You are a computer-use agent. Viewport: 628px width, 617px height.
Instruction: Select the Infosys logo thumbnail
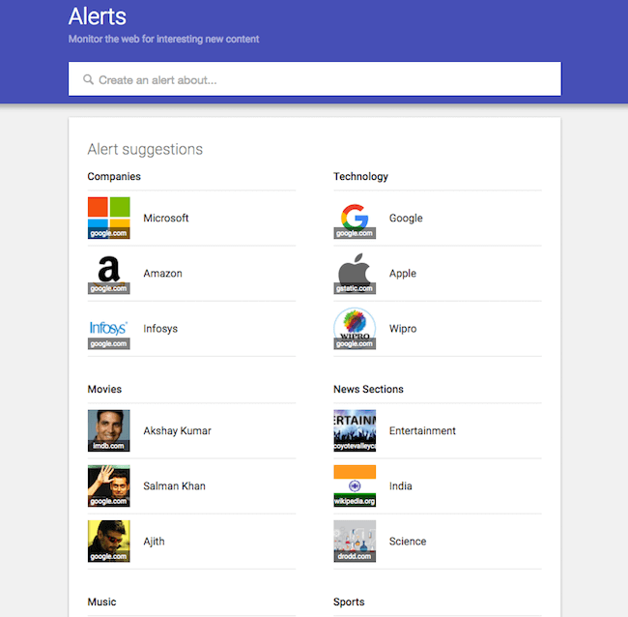(x=109, y=329)
